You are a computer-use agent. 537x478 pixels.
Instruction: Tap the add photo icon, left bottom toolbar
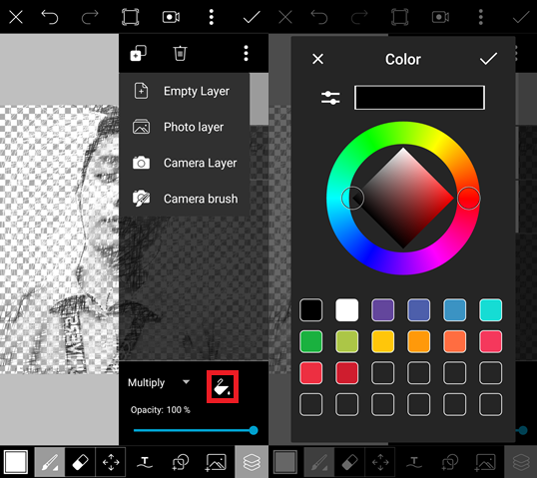216,462
